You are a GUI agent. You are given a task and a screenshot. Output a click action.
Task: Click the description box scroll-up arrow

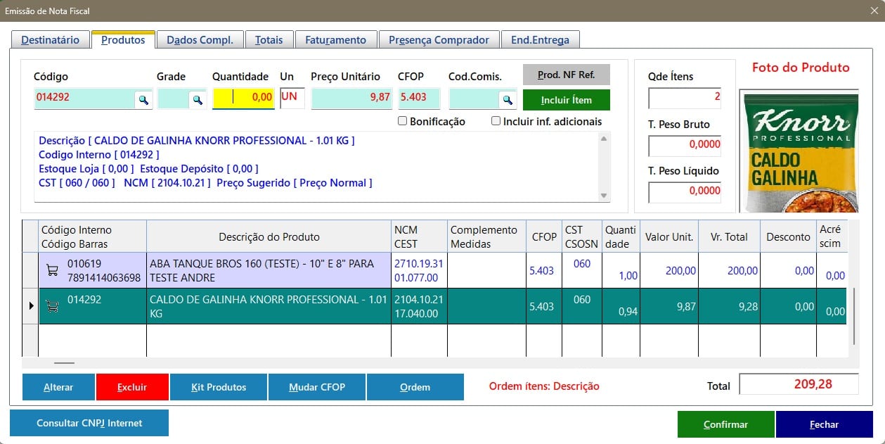coord(603,139)
